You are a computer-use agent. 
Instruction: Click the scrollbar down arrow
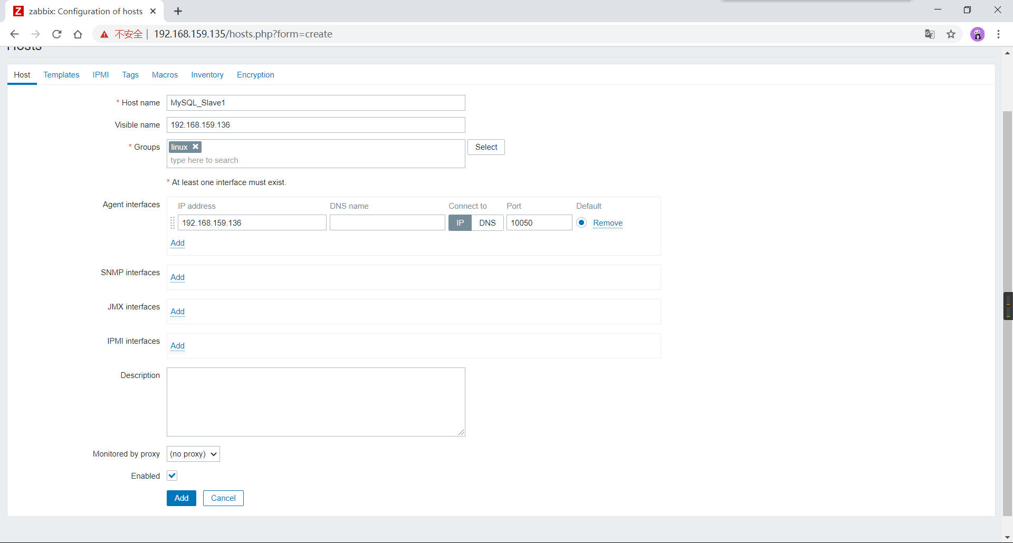[x=1008, y=537]
